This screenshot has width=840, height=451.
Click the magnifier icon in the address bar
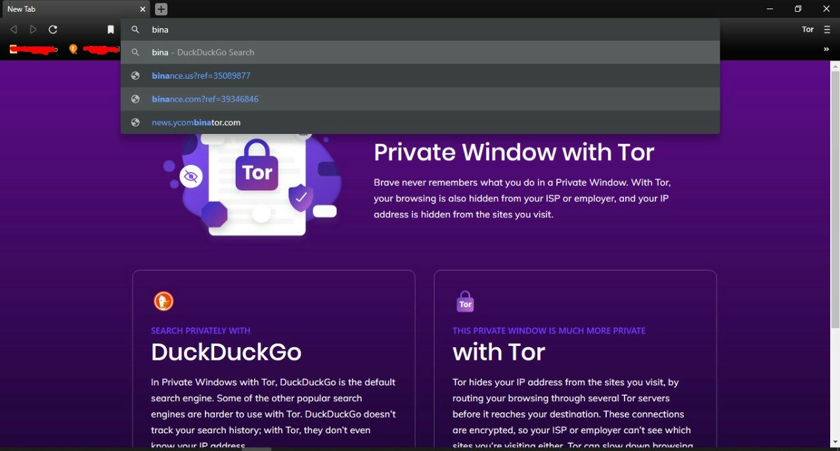pyautogui.click(x=135, y=30)
